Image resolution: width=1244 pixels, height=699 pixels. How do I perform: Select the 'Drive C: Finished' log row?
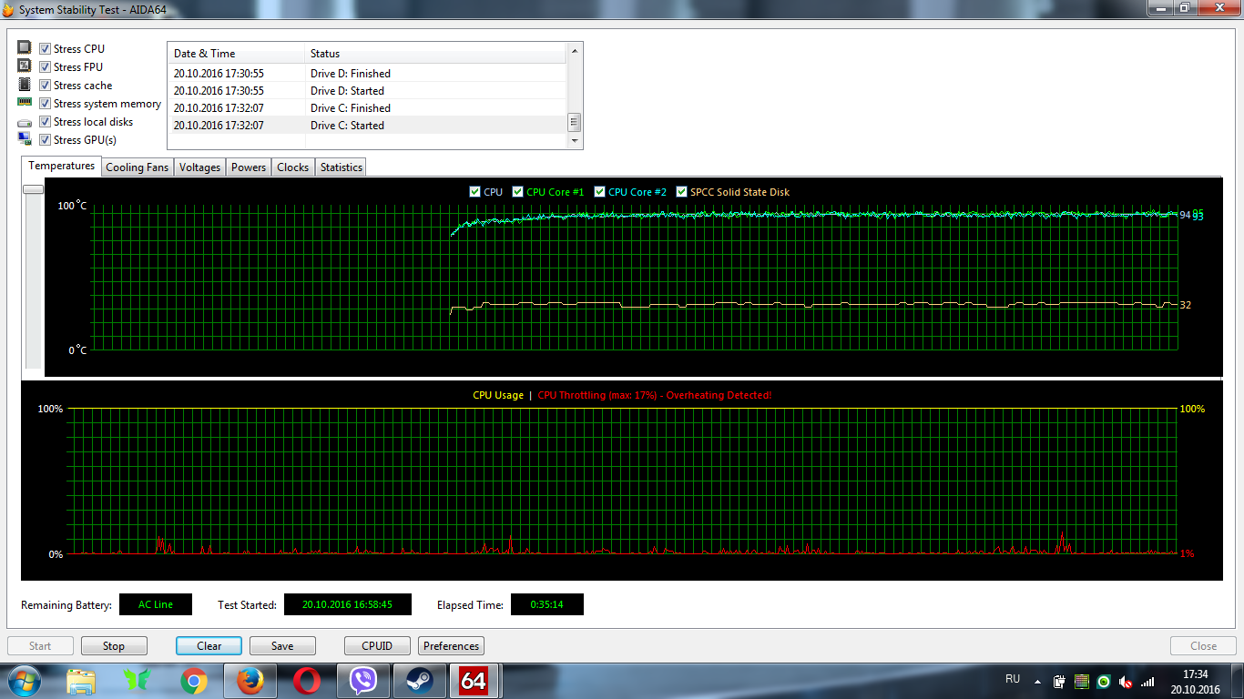point(367,108)
